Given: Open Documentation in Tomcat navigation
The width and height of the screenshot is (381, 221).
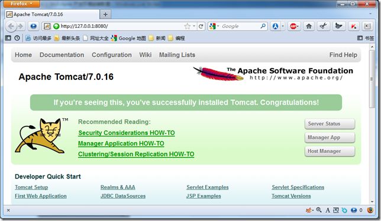Looking at the screenshot, I should click(x=62, y=55).
